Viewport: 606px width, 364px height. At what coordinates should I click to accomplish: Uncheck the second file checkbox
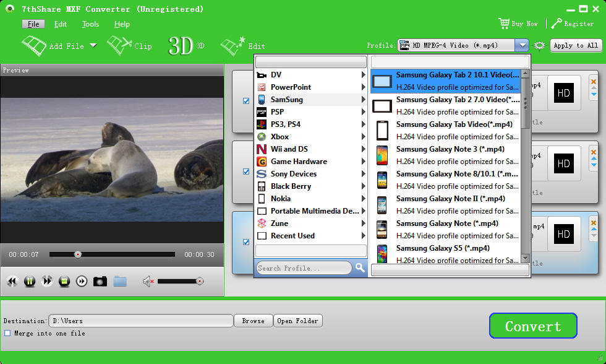(246, 171)
